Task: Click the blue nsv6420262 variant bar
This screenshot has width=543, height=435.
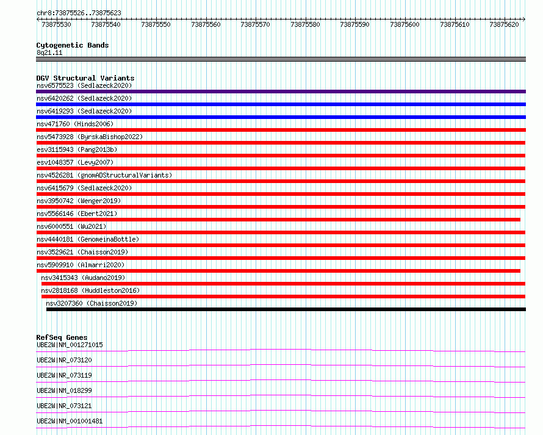Action: [x=281, y=104]
